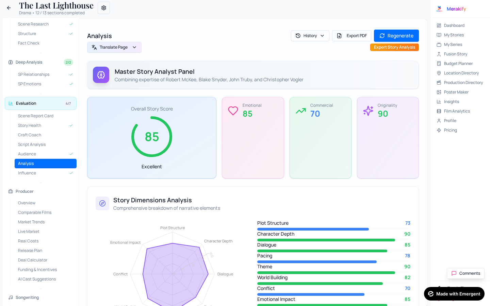Screen dimensions: 490x306
Task: Select Analysis in the Evaluation list
Action: pos(46,164)
